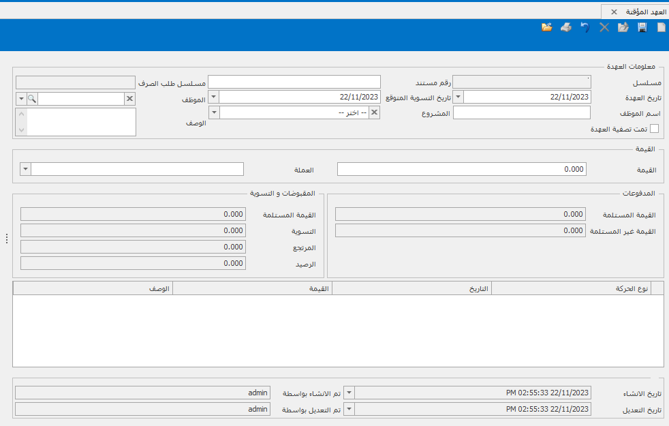Expand the تاريخ التسوية المتوقع date picker
Viewport: 669px width, 426px height.
point(213,97)
